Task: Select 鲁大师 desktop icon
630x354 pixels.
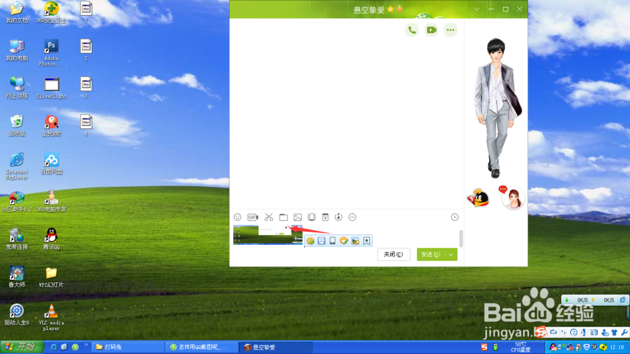Action: click(x=17, y=277)
